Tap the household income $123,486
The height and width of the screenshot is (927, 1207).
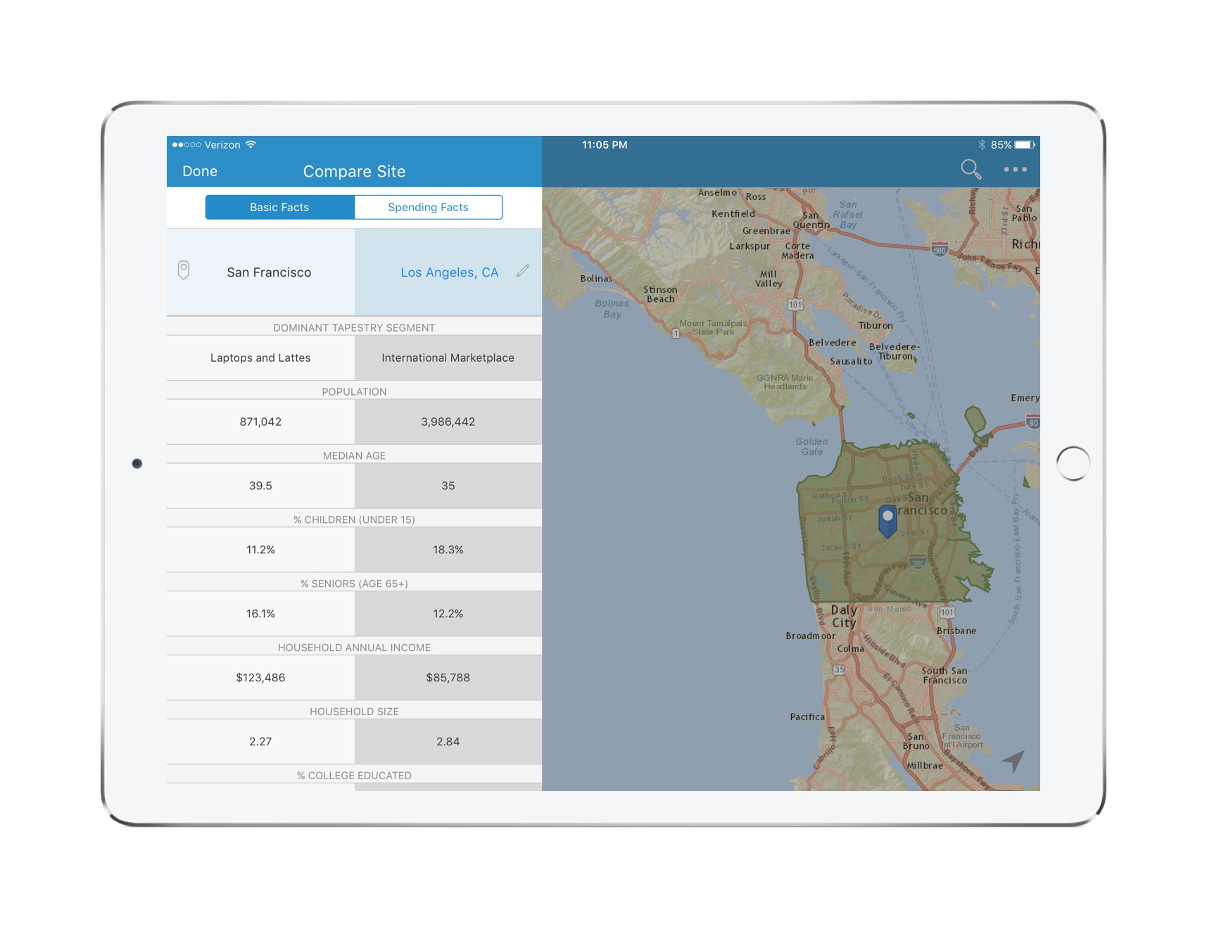[260, 678]
